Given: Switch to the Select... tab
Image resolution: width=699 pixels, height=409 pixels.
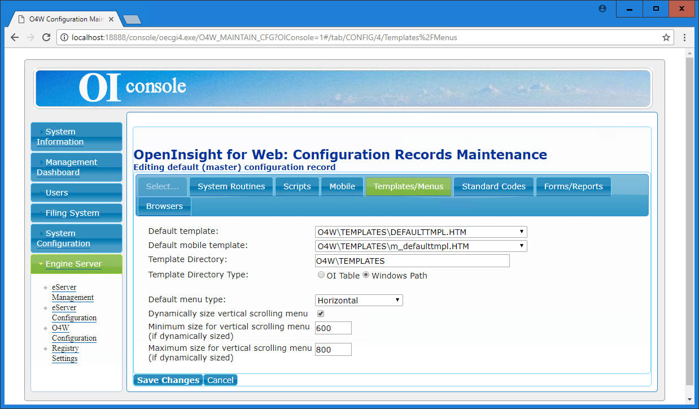Looking at the screenshot, I should coord(163,186).
